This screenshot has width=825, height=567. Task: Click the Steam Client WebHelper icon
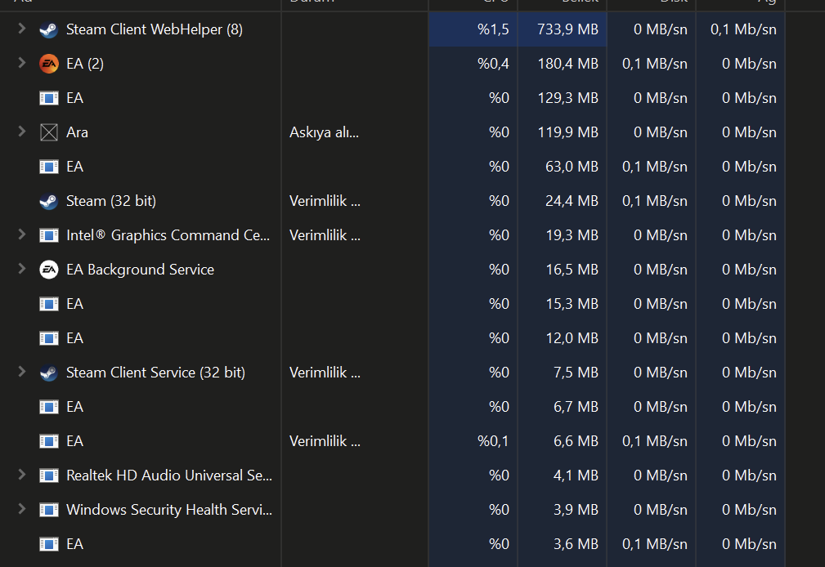pos(48,30)
